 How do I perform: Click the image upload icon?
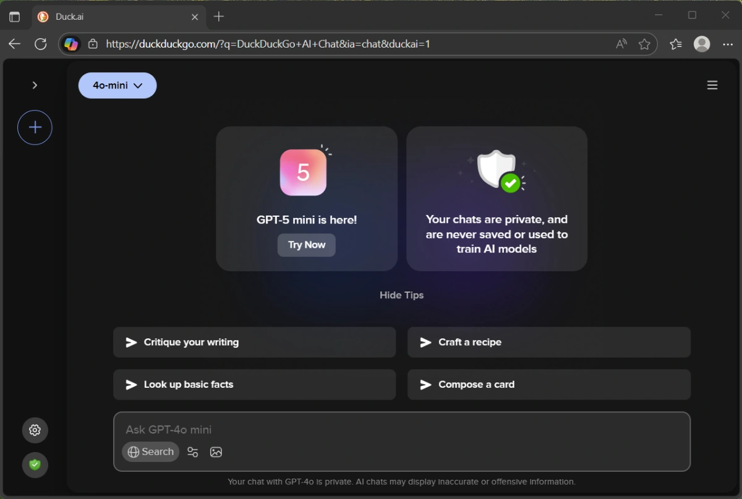click(216, 452)
